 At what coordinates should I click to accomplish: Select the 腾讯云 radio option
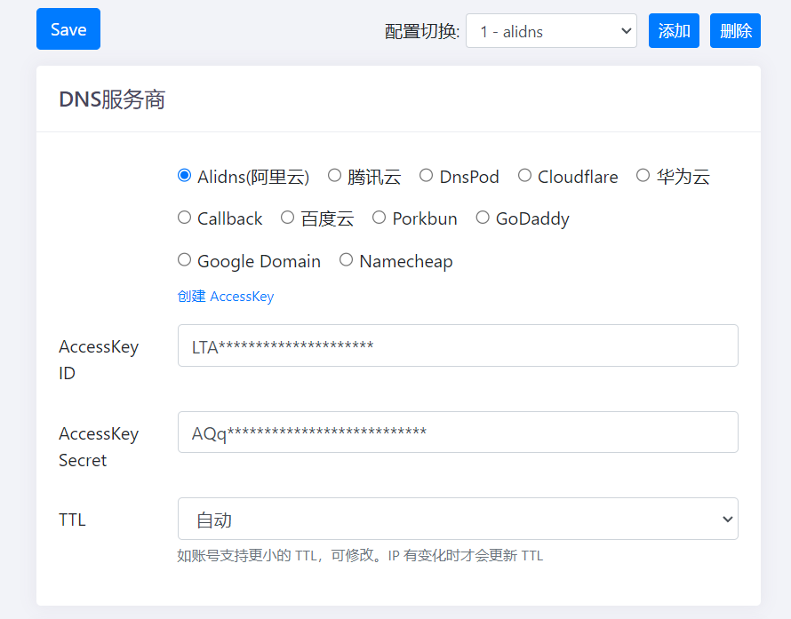tap(335, 176)
